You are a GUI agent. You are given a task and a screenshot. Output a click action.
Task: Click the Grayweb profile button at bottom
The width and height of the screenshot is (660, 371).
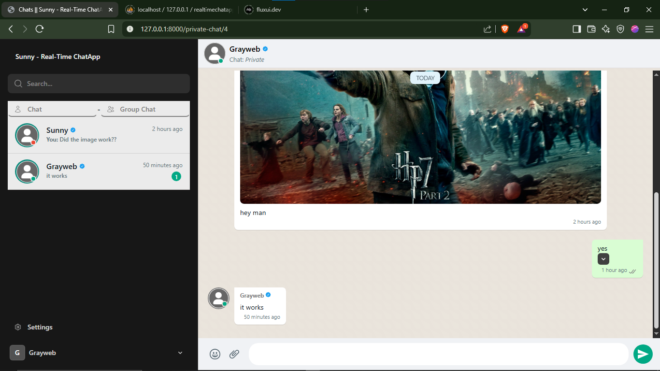tap(99, 353)
